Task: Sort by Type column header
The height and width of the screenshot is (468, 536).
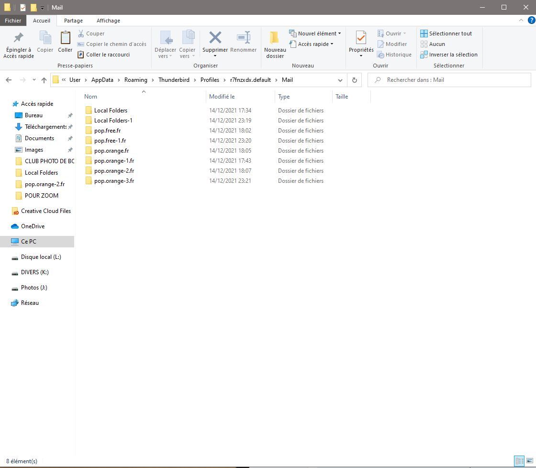Action: (x=303, y=96)
